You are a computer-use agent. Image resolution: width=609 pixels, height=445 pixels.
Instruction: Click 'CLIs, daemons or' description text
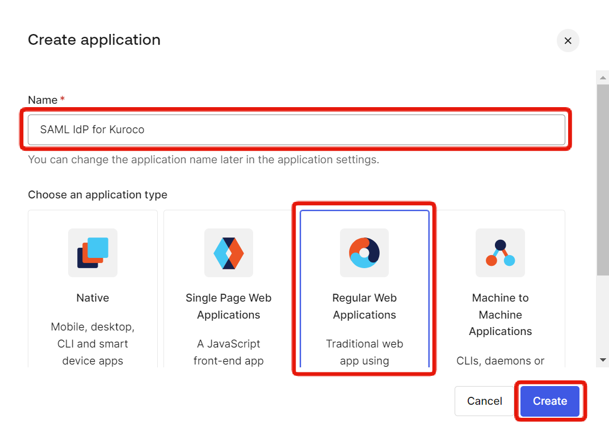click(x=500, y=361)
